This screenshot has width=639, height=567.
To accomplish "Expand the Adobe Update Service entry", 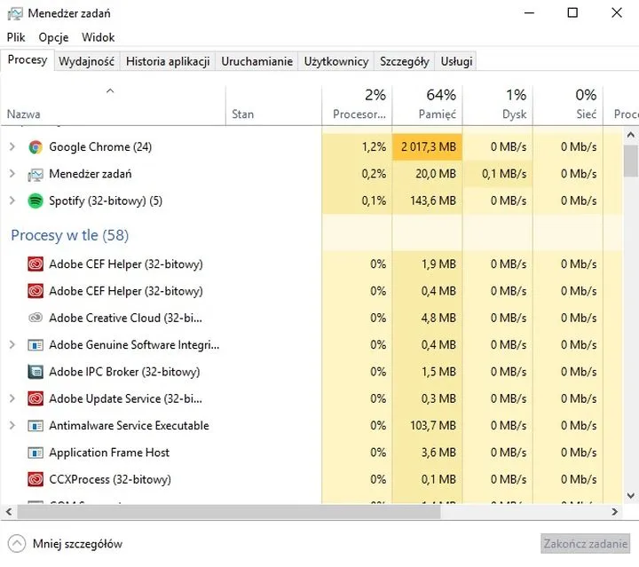I will [x=12, y=398].
